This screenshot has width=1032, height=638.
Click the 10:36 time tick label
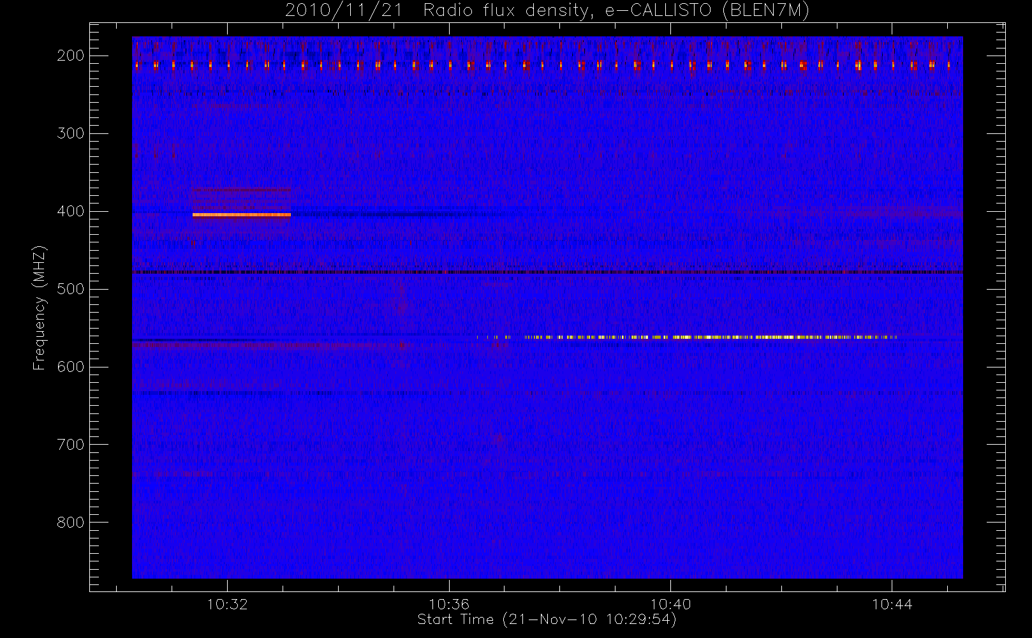pyautogui.click(x=449, y=604)
